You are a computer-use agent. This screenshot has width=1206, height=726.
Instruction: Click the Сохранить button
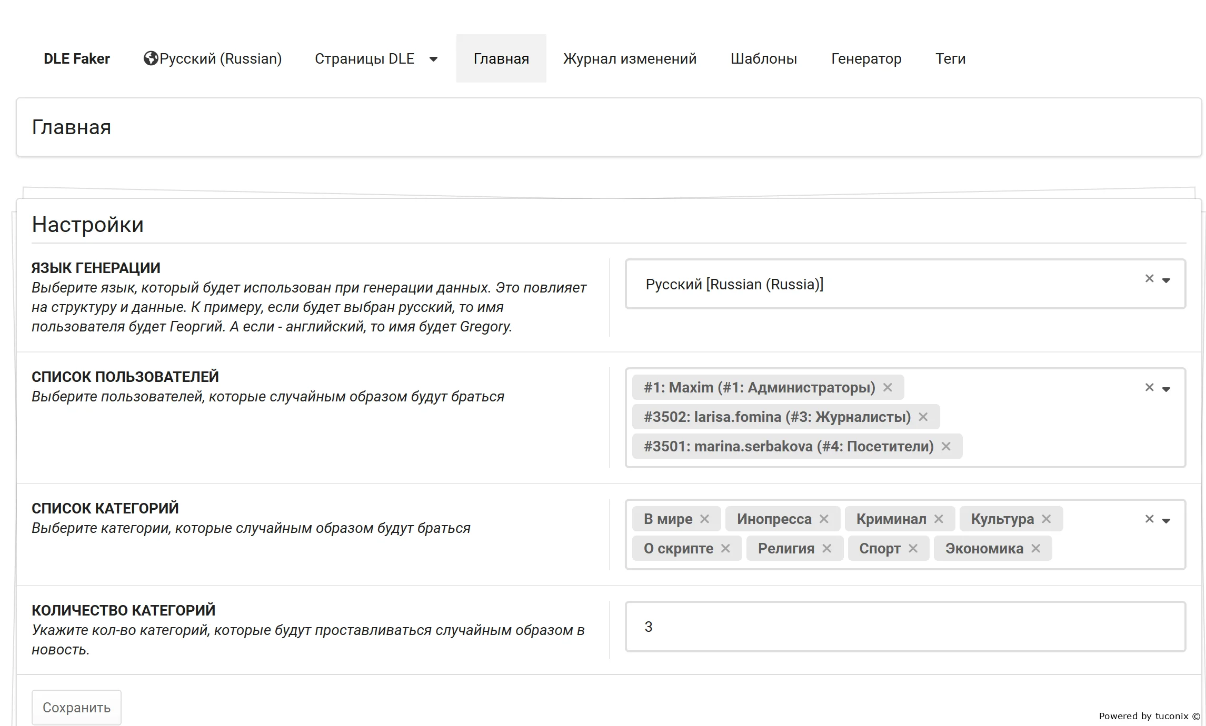[x=76, y=708]
